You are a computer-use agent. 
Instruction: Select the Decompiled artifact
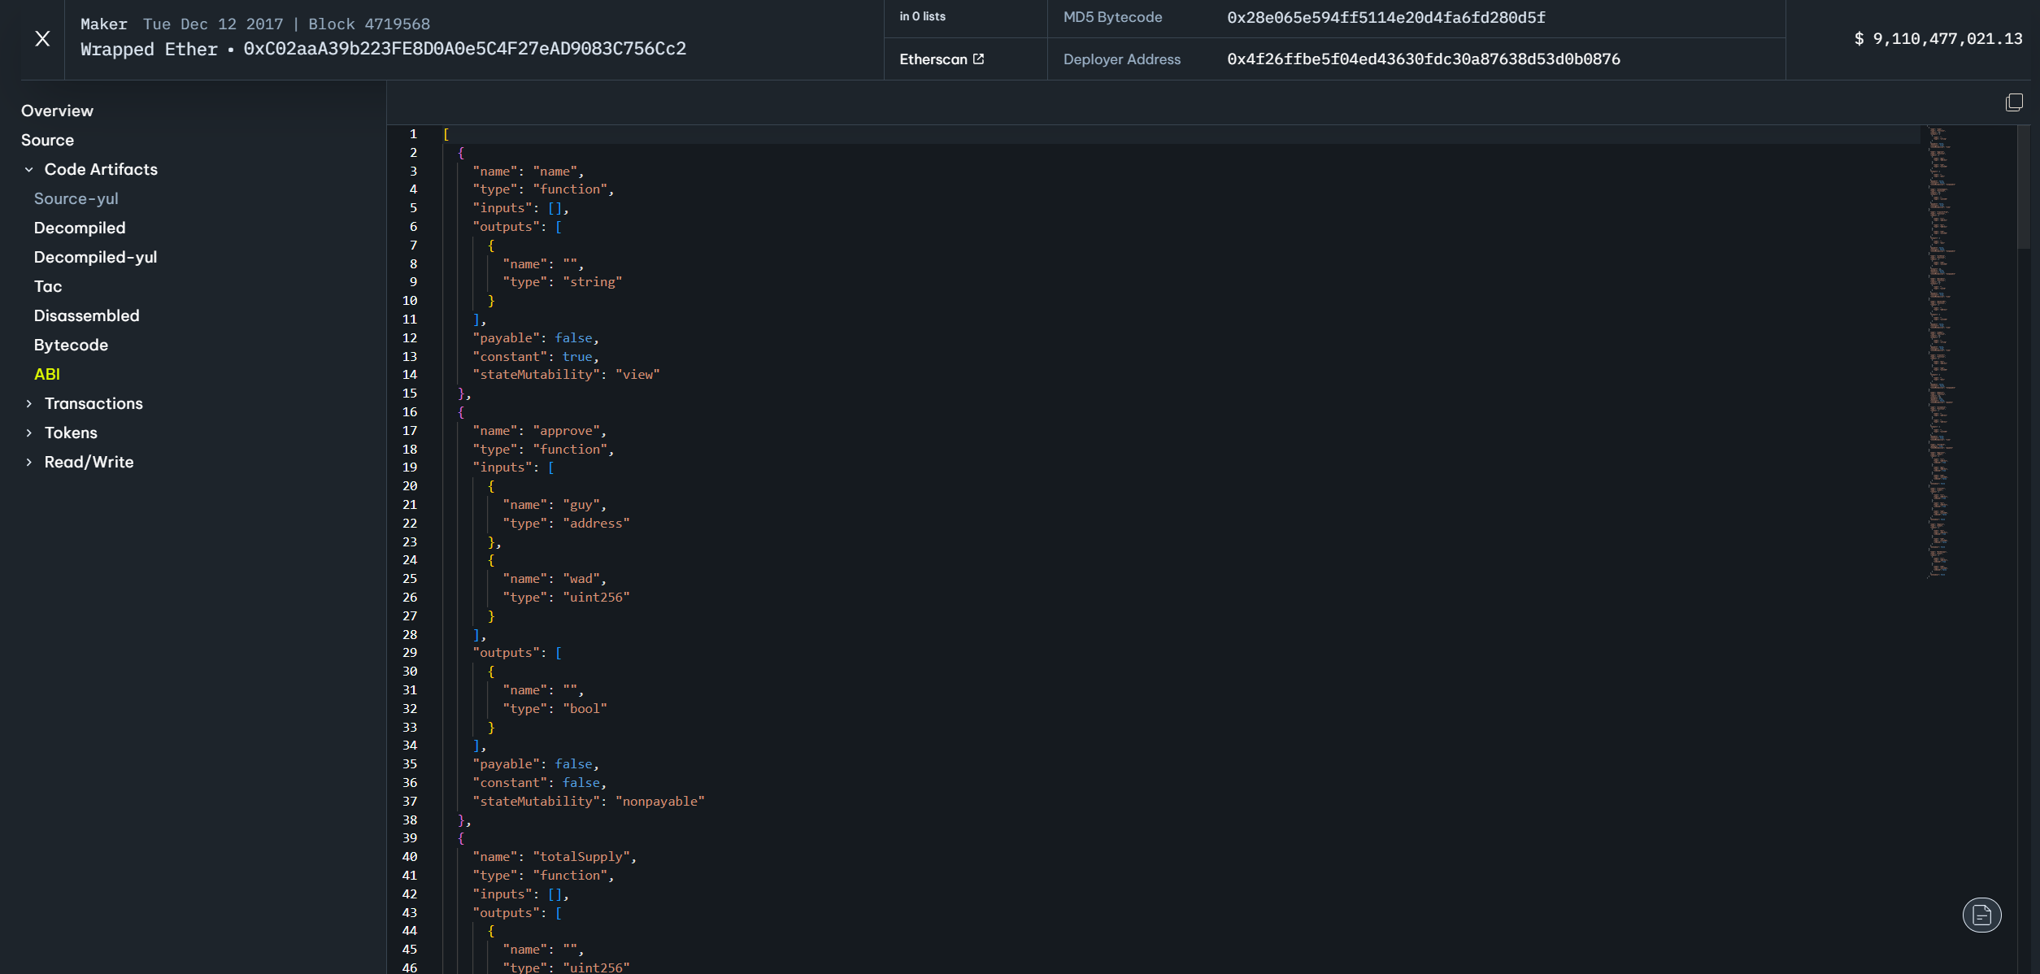[80, 228]
